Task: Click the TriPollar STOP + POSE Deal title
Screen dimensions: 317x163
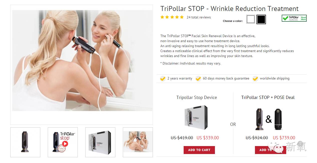Action: [x=268, y=97]
